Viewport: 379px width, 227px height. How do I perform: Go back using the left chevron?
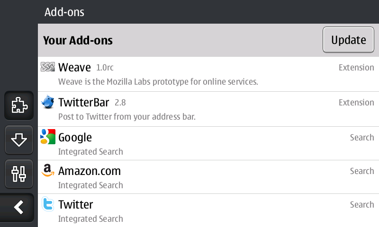point(19,207)
